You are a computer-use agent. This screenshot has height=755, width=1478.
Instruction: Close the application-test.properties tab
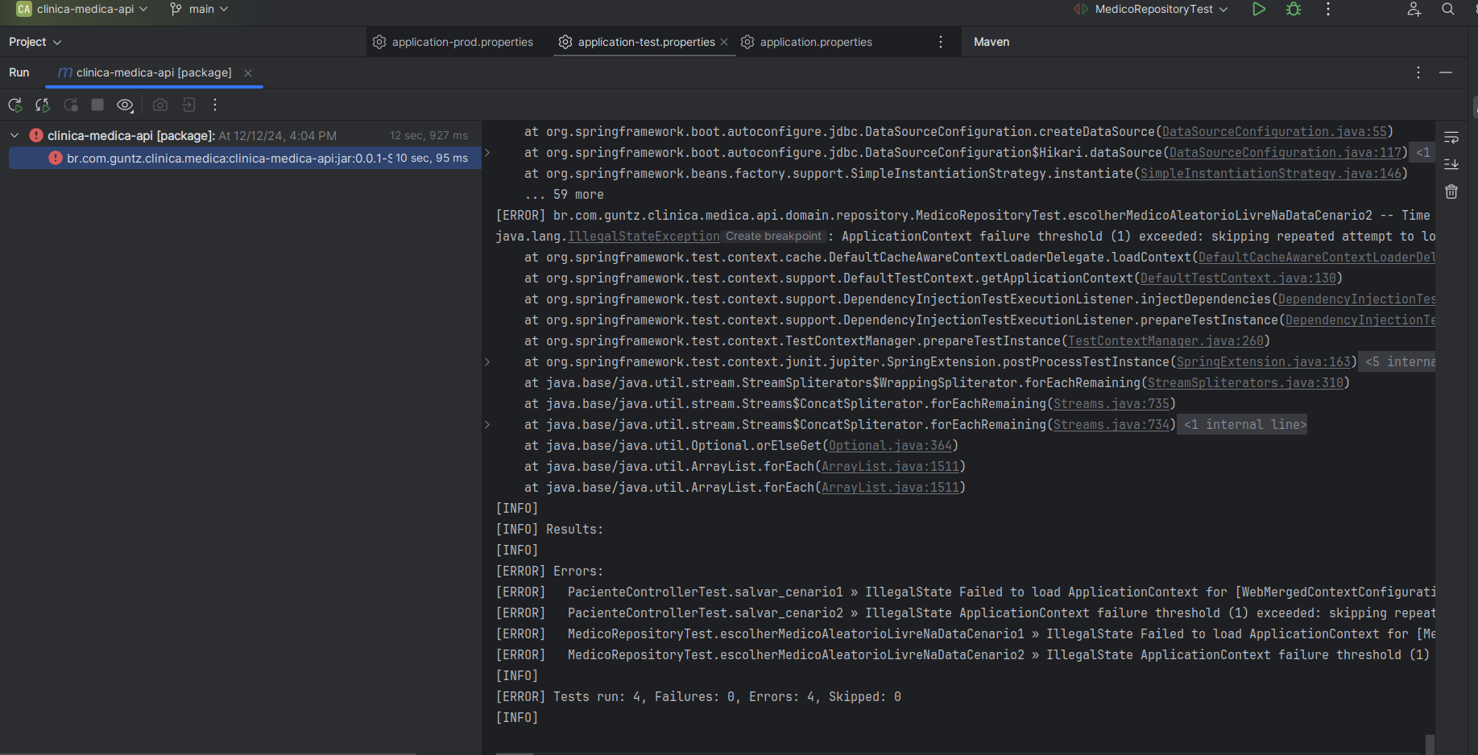[724, 42]
